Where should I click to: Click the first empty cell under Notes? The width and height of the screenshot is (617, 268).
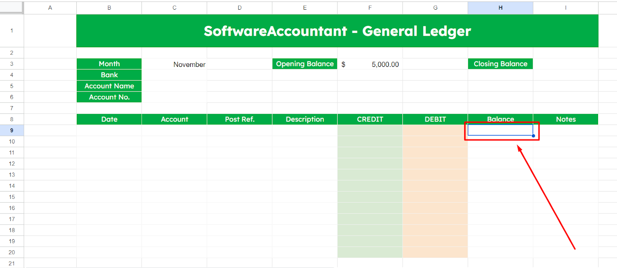566,130
